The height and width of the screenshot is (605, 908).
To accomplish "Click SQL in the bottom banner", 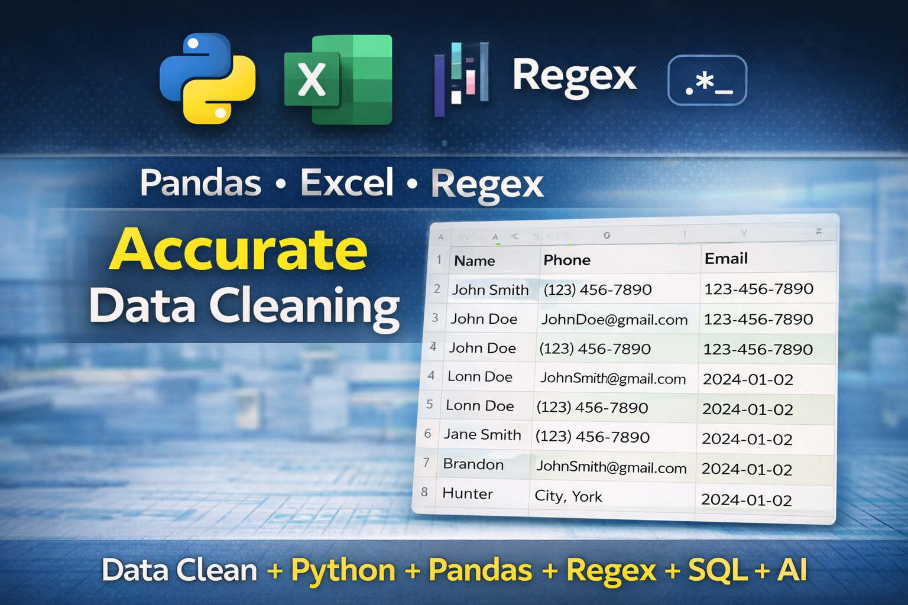I will click(719, 570).
